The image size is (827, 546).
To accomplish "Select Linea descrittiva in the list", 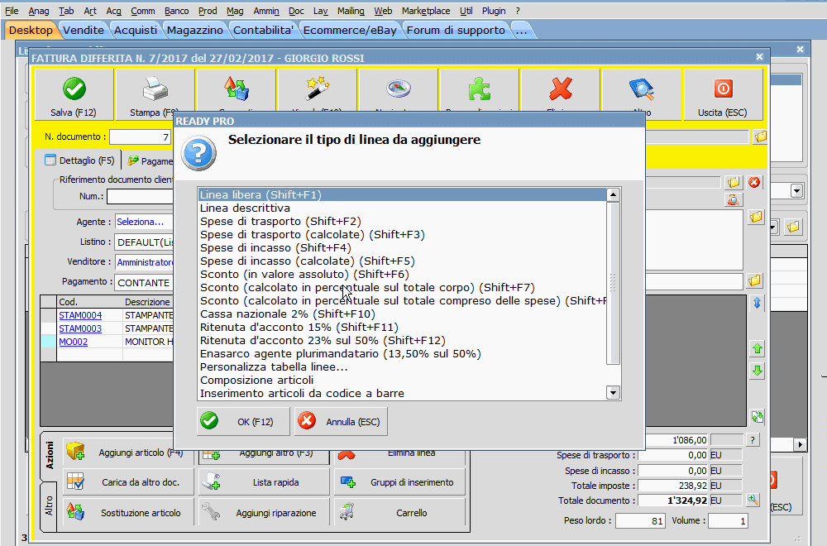I will 402,208.
